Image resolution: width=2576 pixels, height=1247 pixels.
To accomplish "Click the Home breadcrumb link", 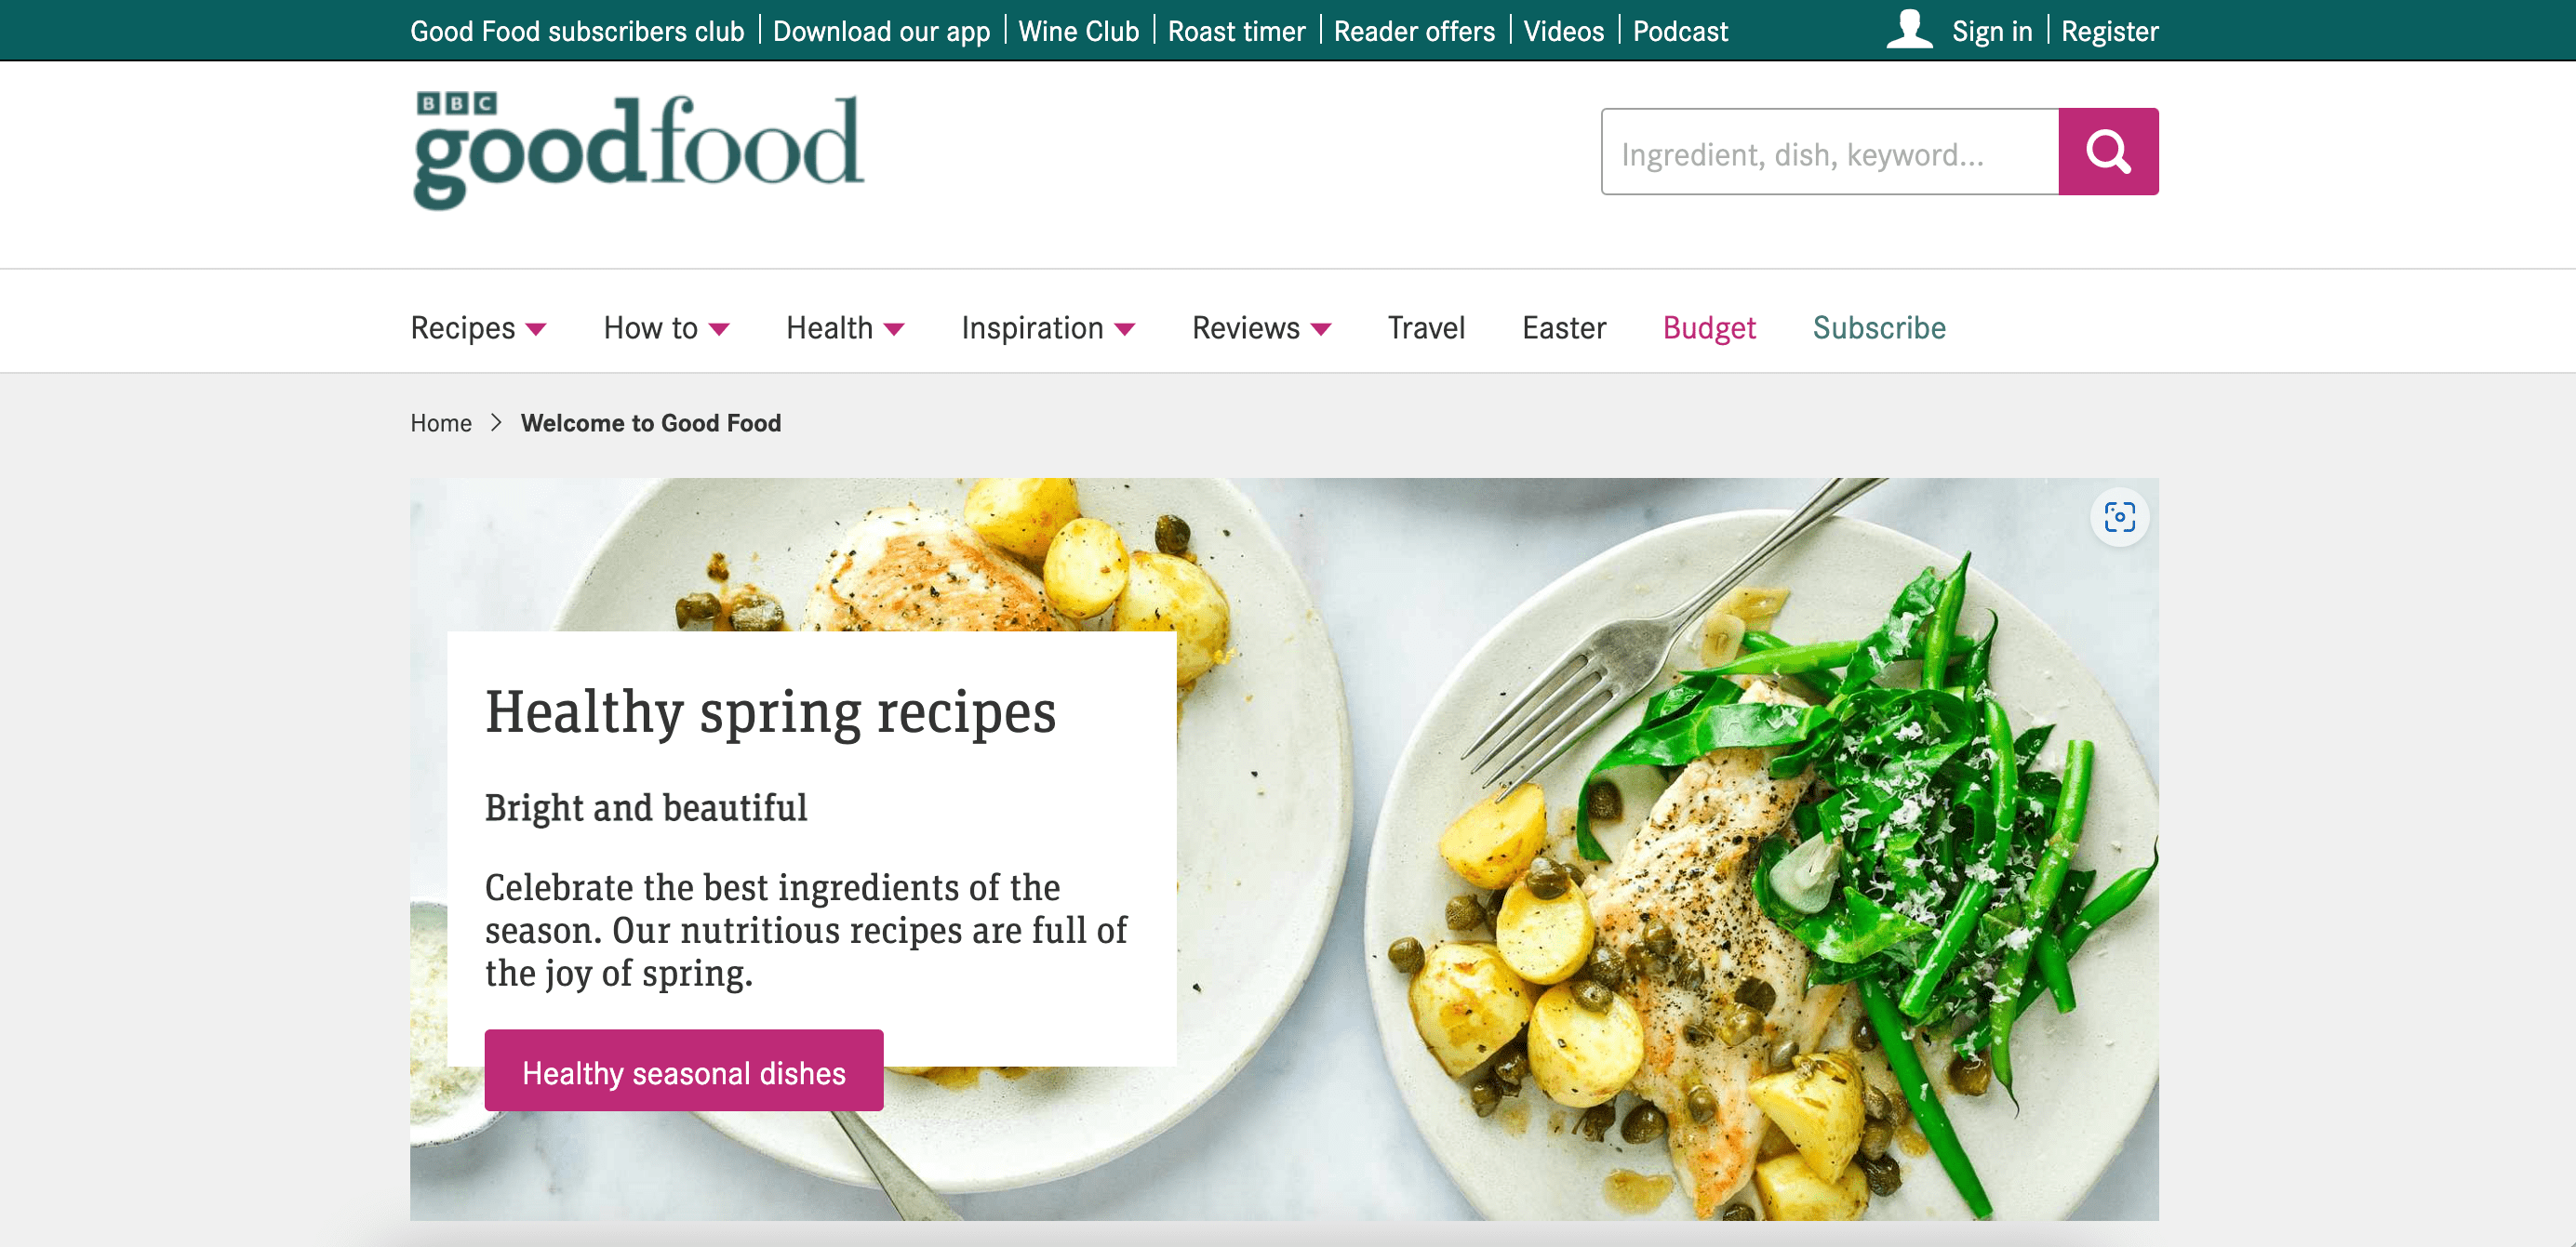I will pyautogui.click(x=441, y=423).
